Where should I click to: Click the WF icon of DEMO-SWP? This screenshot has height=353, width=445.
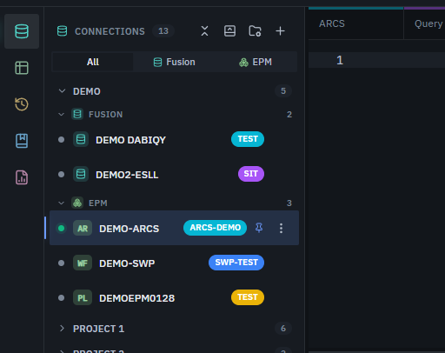tap(83, 263)
